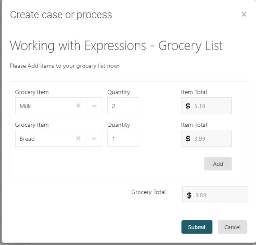Submit the grocery list form

pyautogui.click(x=197, y=227)
